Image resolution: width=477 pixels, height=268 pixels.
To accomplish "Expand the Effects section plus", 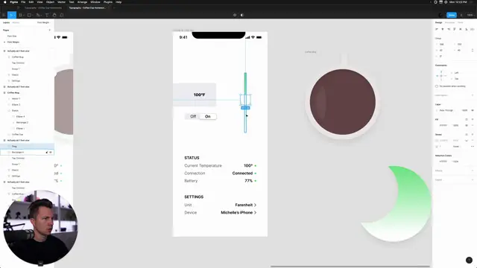I will 473,170.
